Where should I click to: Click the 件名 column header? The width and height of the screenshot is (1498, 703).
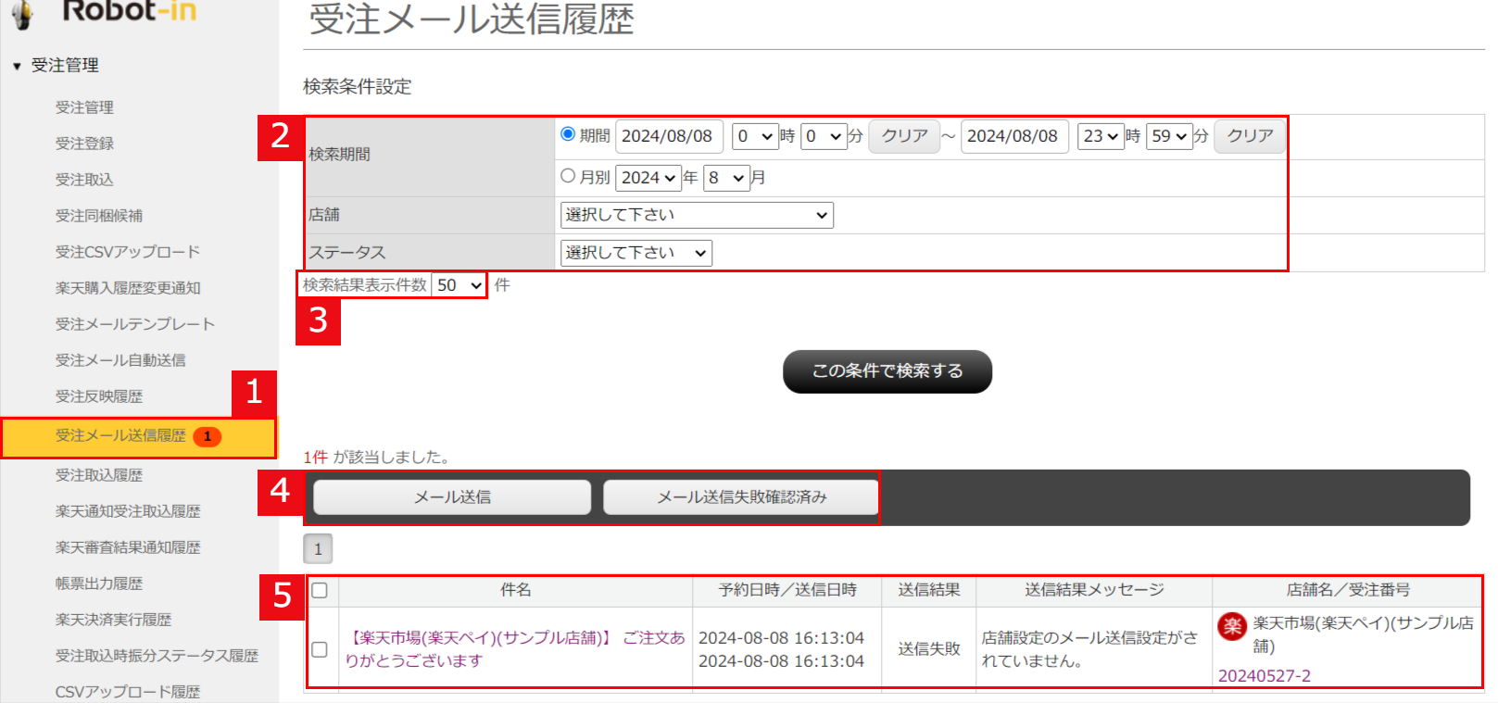pos(515,590)
